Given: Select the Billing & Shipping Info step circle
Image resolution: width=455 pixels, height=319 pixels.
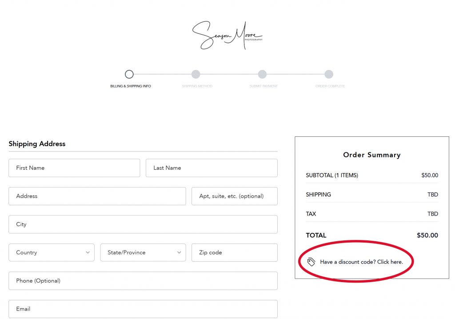Looking at the screenshot, I should [129, 74].
